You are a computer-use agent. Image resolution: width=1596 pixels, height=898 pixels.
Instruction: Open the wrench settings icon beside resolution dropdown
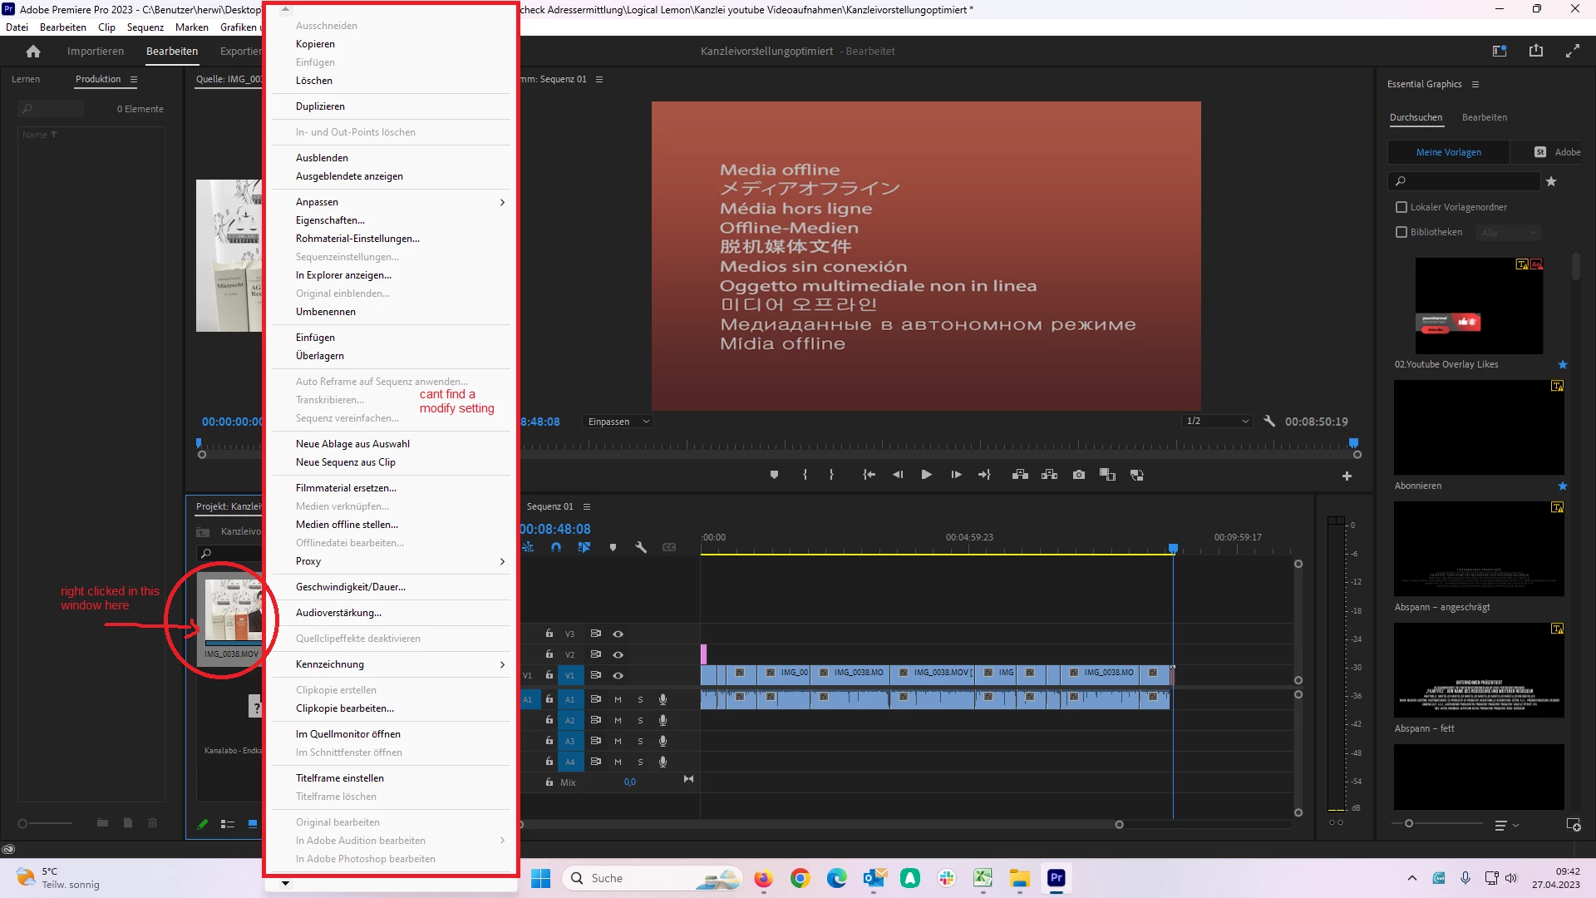click(x=1269, y=422)
